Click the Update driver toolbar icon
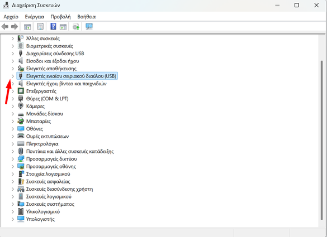 tap(76, 27)
